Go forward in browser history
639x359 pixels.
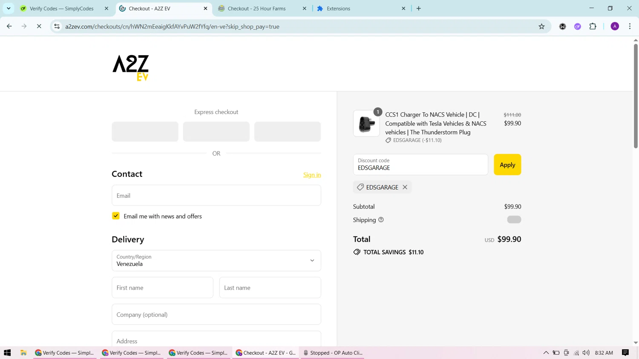[x=24, y=26]
